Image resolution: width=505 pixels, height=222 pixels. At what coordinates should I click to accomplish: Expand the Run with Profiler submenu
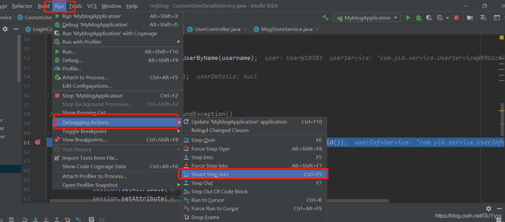(179, 42)
